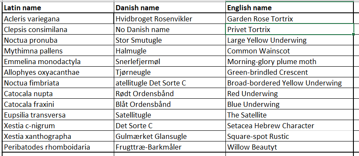Click the Catocala fraxini cell
This screenshot has width=359, height=156.
coord(58,104)
